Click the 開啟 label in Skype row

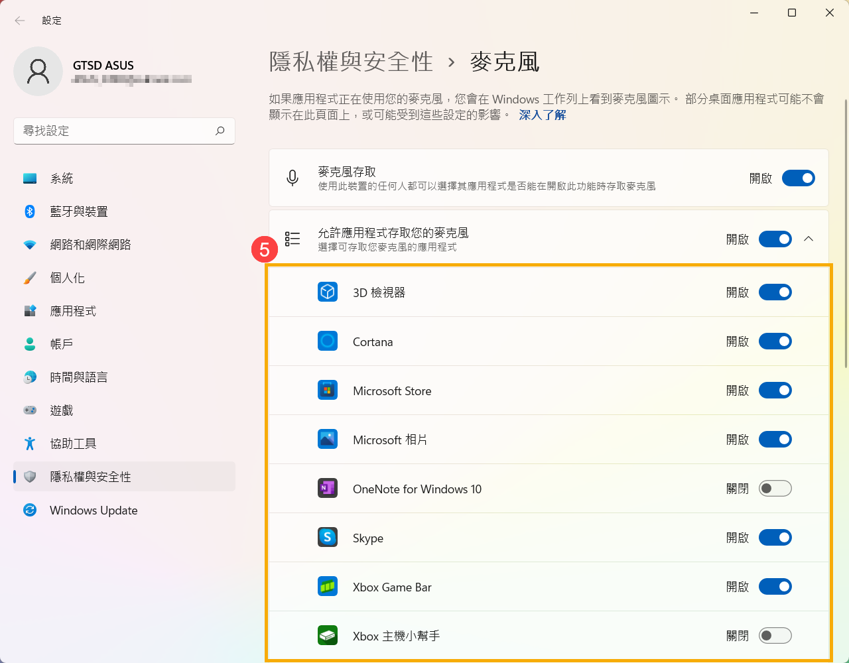[x=738, y=538]
